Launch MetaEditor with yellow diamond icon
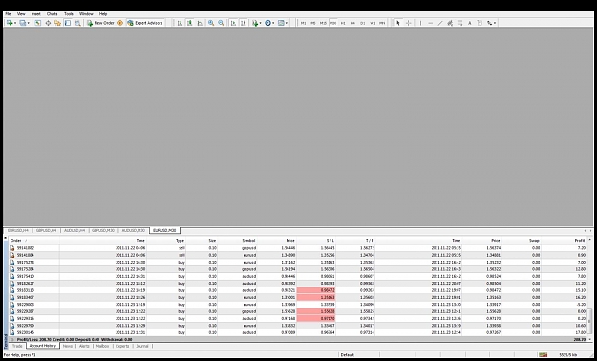The width and height of the screenshot is (597, 361). point(120,23)
